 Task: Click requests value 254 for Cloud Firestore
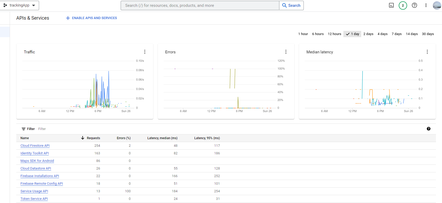(97, 146)
